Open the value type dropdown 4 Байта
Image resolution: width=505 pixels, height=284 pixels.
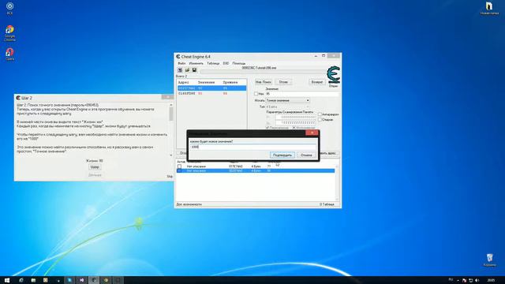point(287,106)
